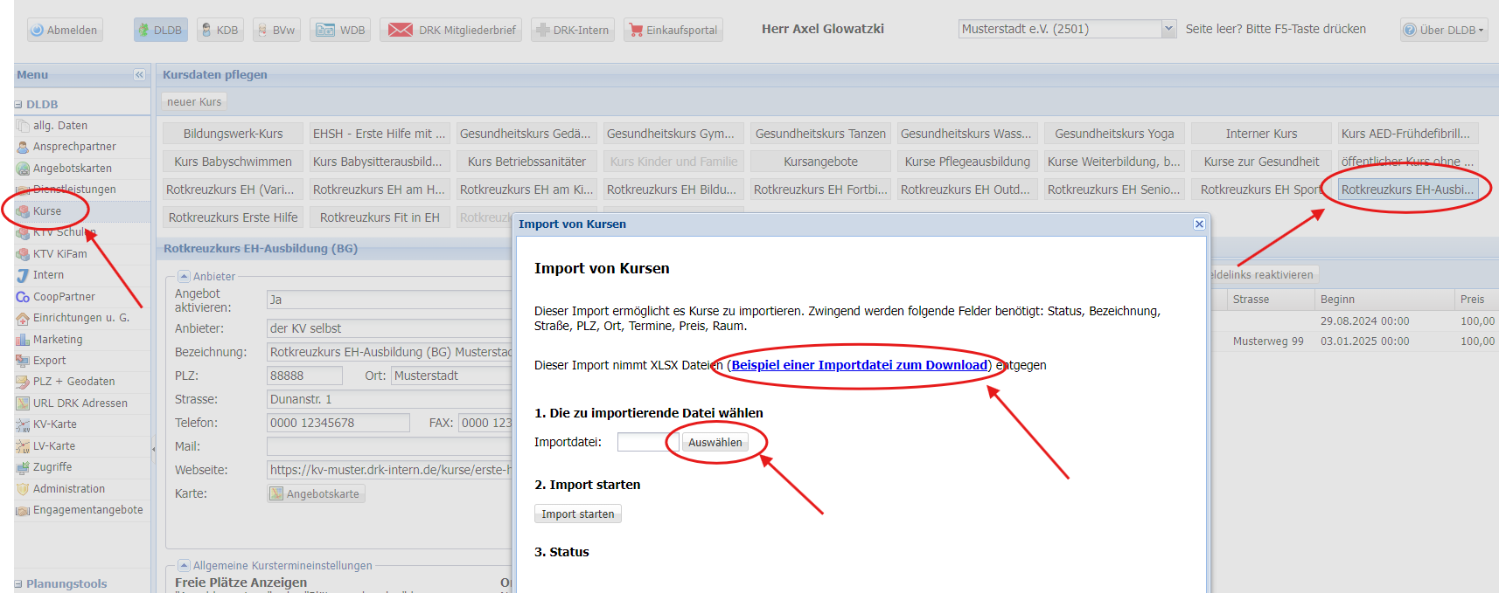Open the Marketing sidebar item
This screenshot has width=1499, height=593.
point(58,340)
